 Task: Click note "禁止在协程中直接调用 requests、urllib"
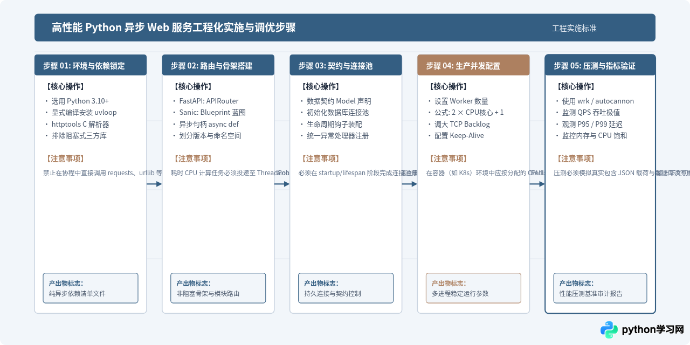[99, 173]
